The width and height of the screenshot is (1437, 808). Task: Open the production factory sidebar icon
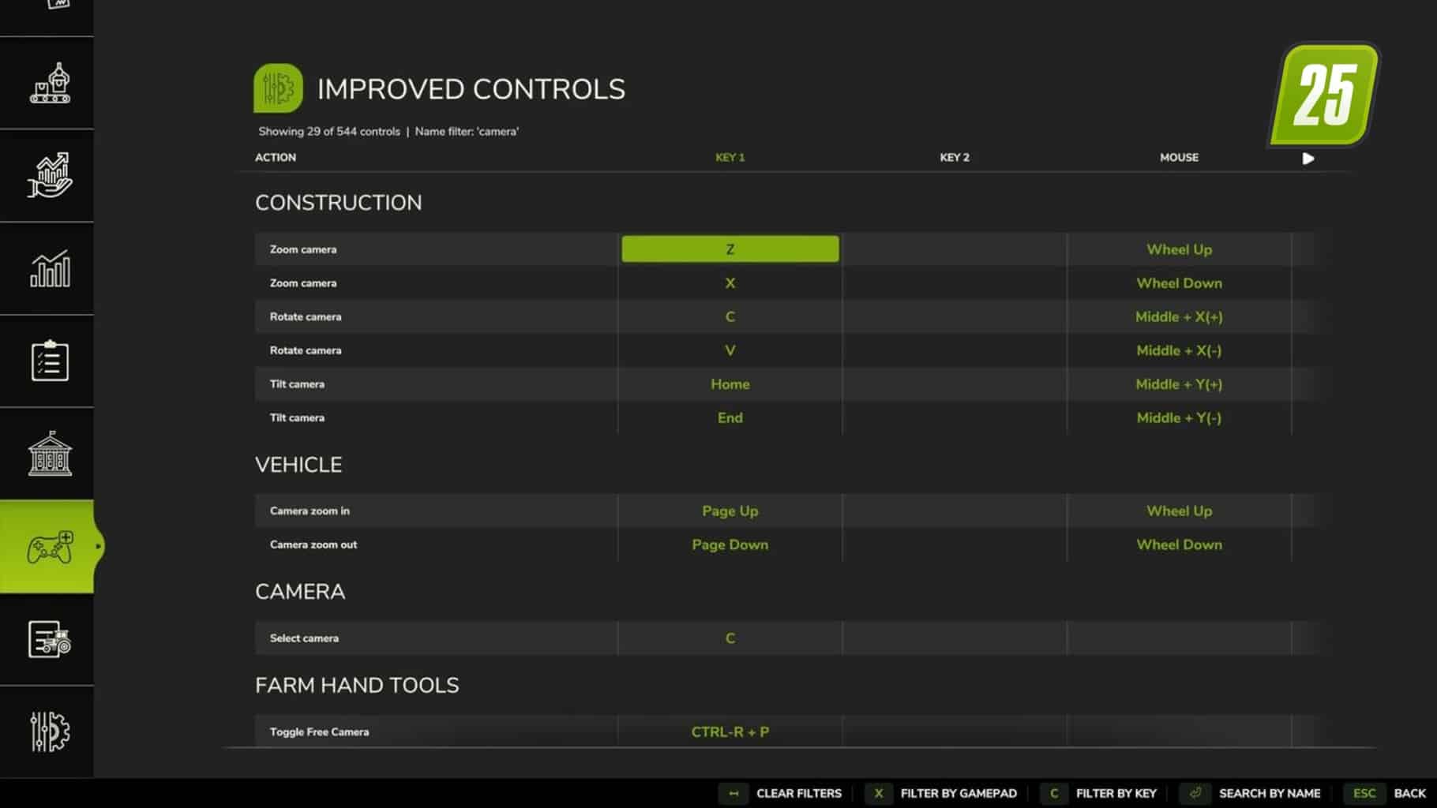50,84
